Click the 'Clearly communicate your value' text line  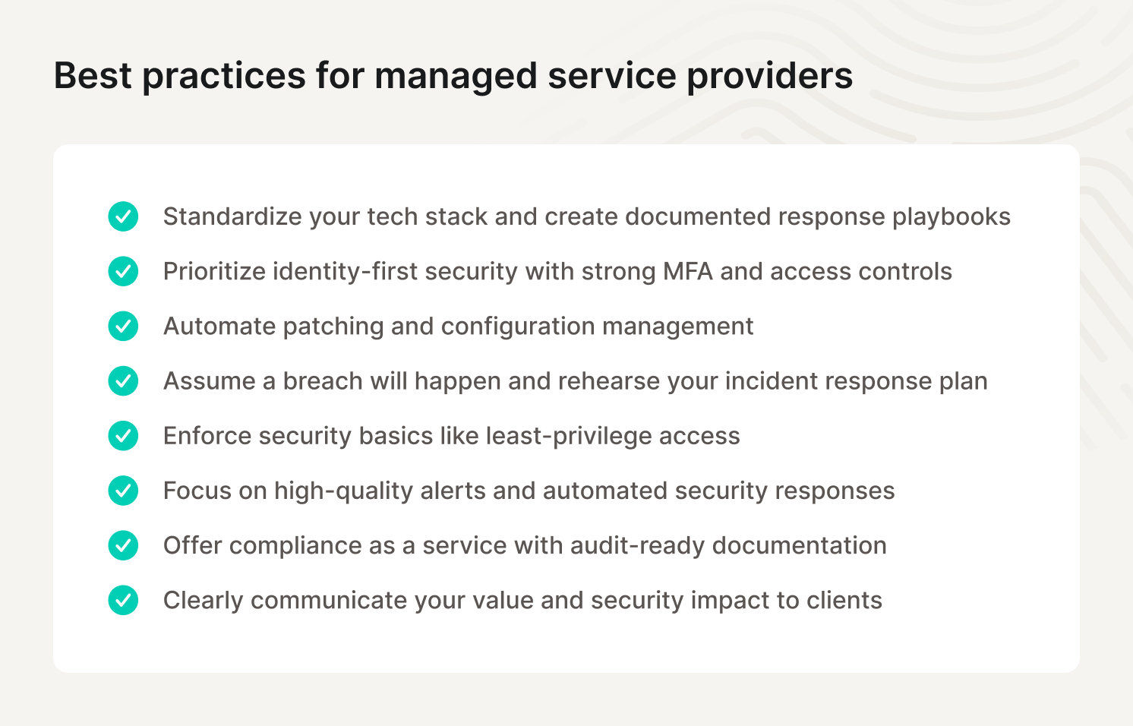522,600
